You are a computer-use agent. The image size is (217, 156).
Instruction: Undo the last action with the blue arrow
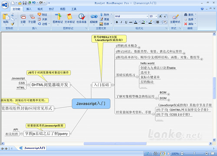34,3
